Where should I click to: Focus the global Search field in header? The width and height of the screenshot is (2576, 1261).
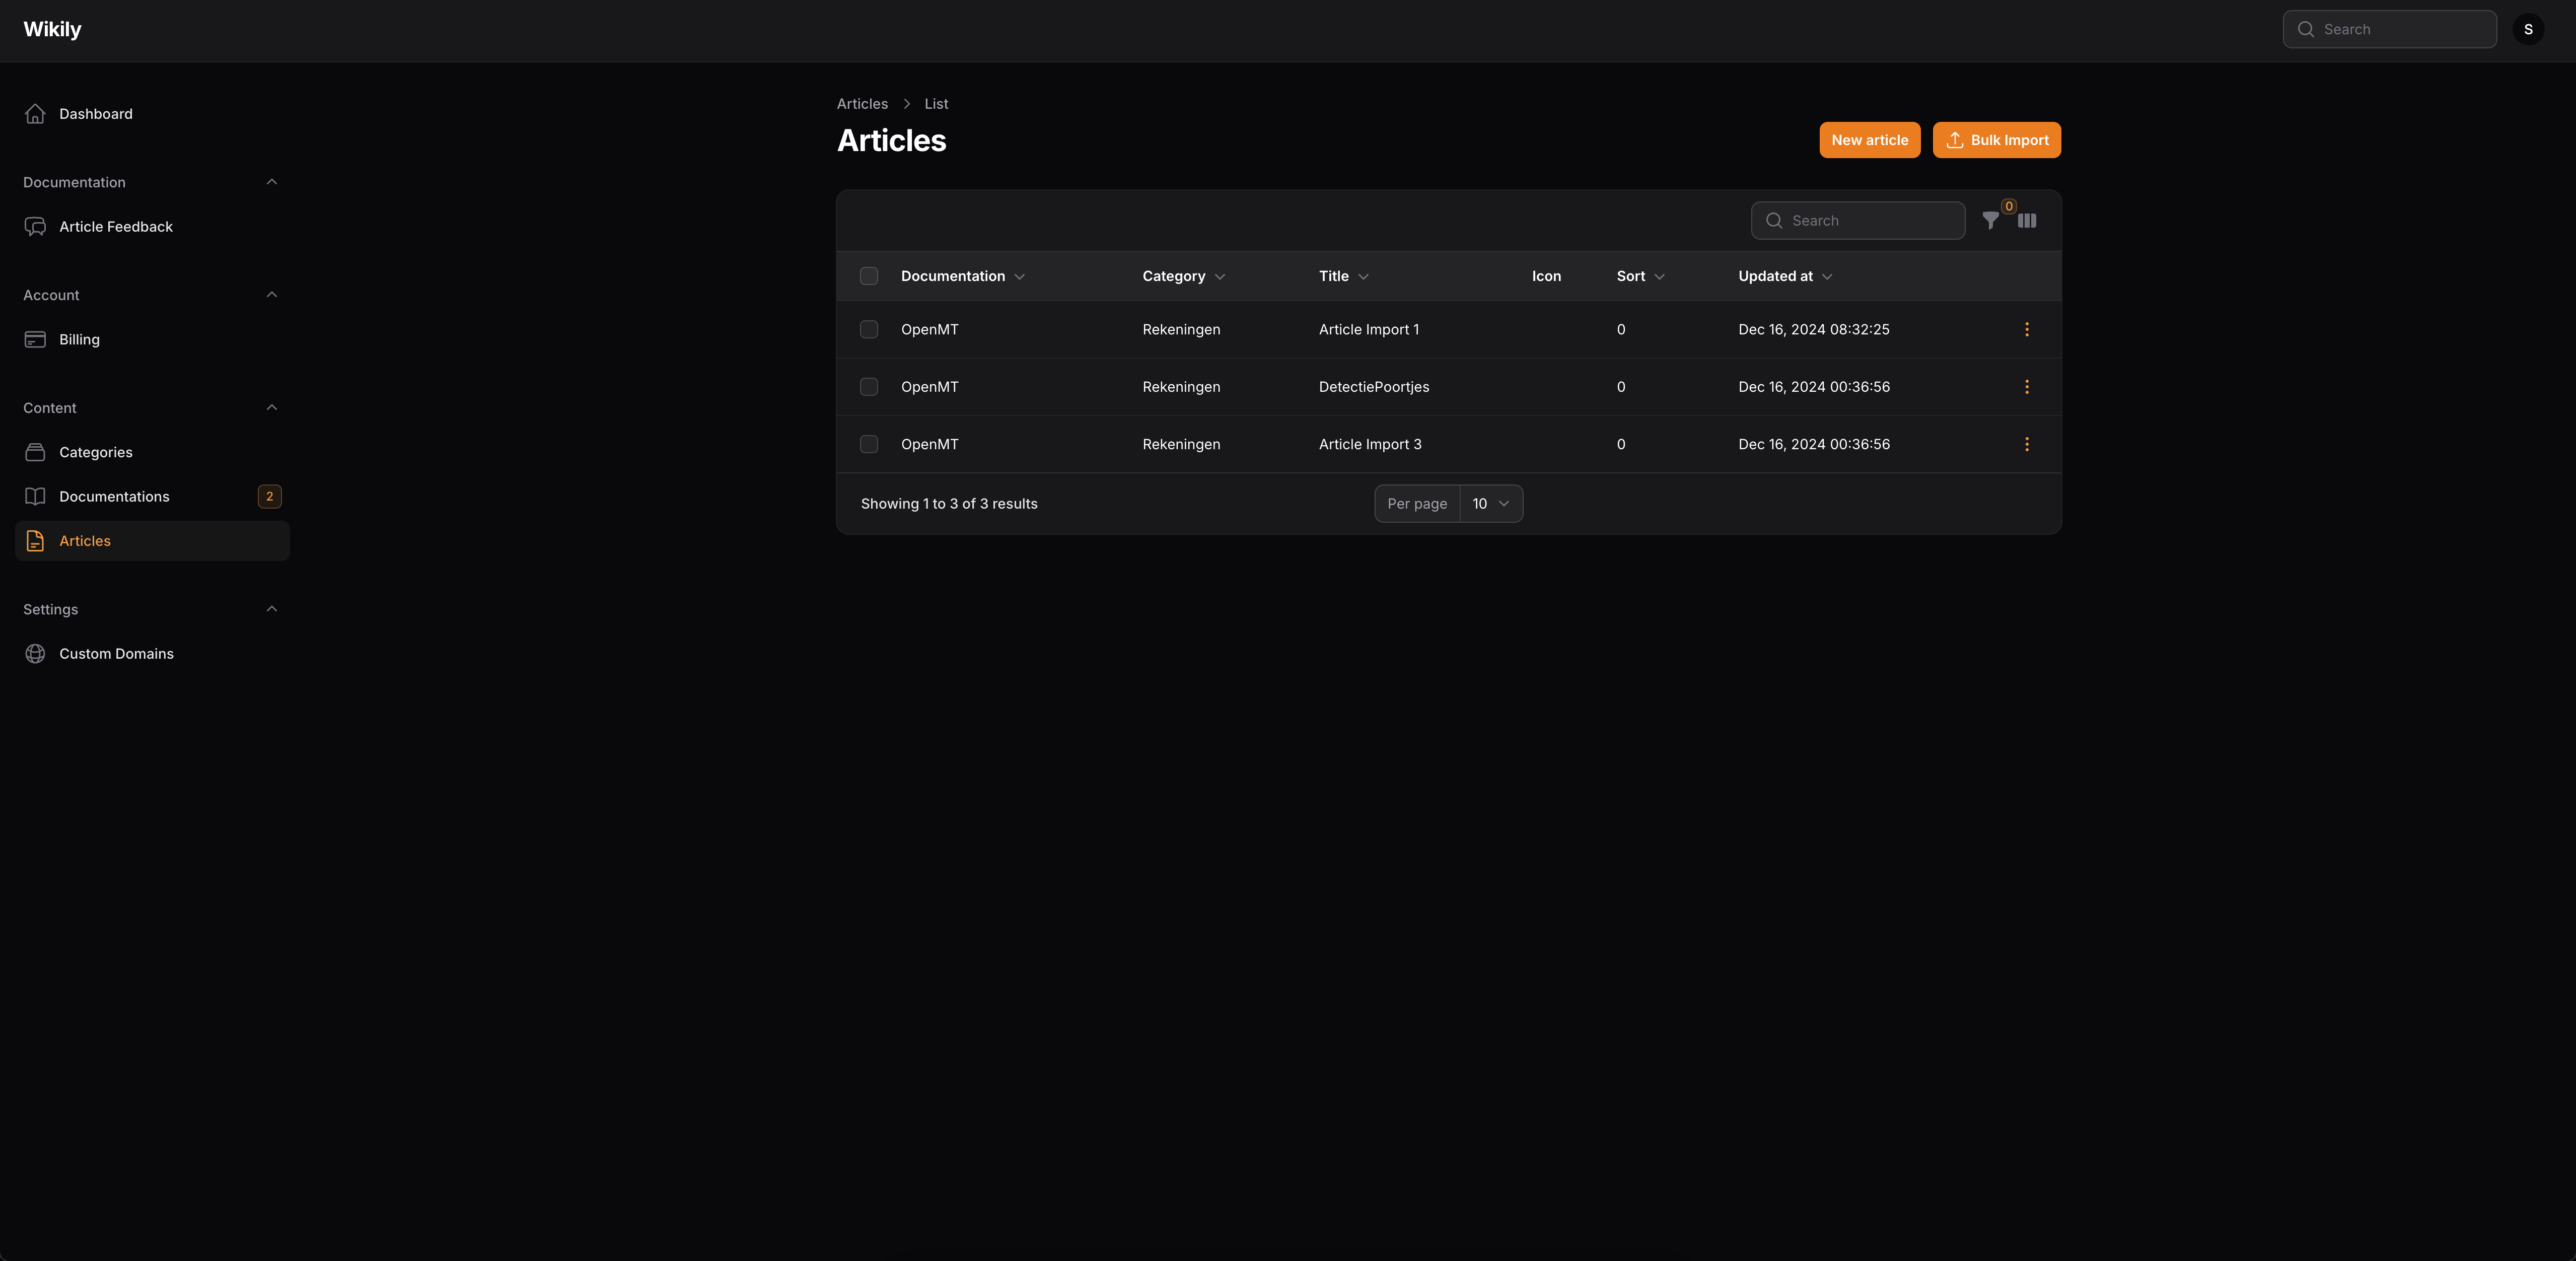pos(2389,29)
